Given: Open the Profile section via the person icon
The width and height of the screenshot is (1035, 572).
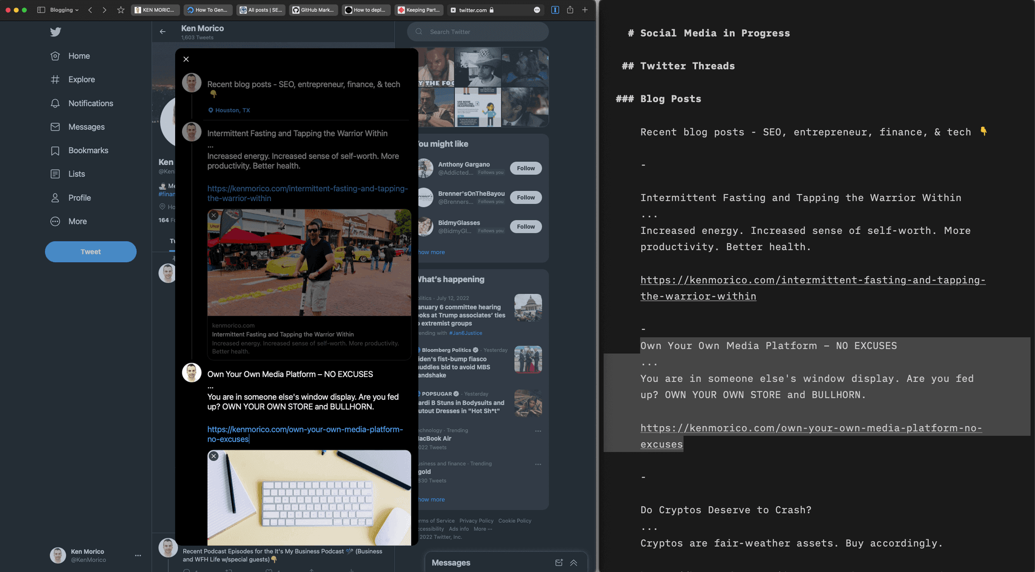Looking at the screenshot, I should 56,197.
